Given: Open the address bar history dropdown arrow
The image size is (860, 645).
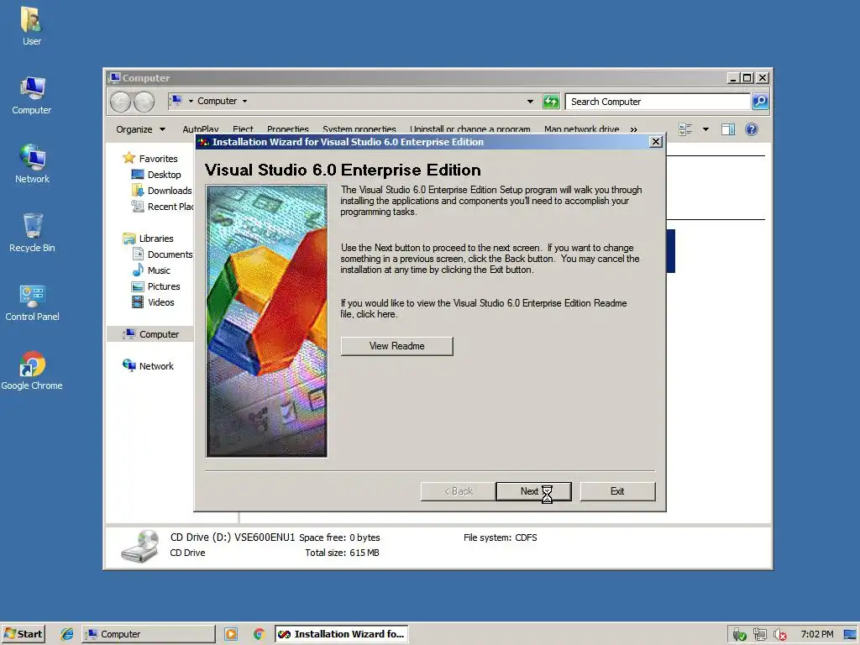Looking at the screenshot, I should pos(530,102).
